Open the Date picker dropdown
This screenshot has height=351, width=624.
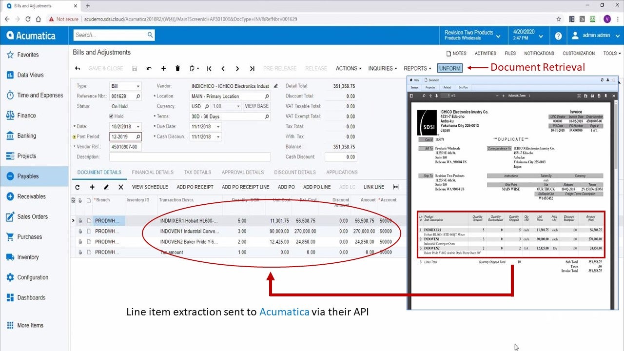tap(139, 127)
